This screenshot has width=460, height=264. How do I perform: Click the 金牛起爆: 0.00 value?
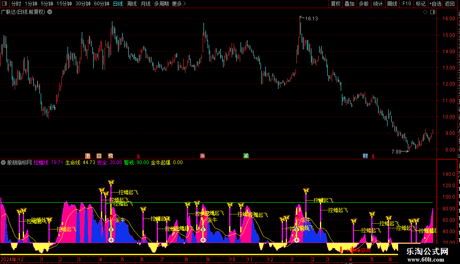166,162
